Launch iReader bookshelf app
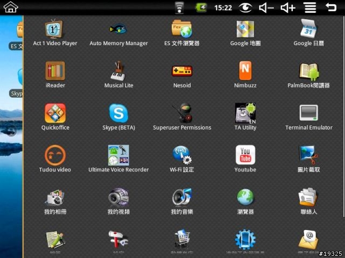 55,75
